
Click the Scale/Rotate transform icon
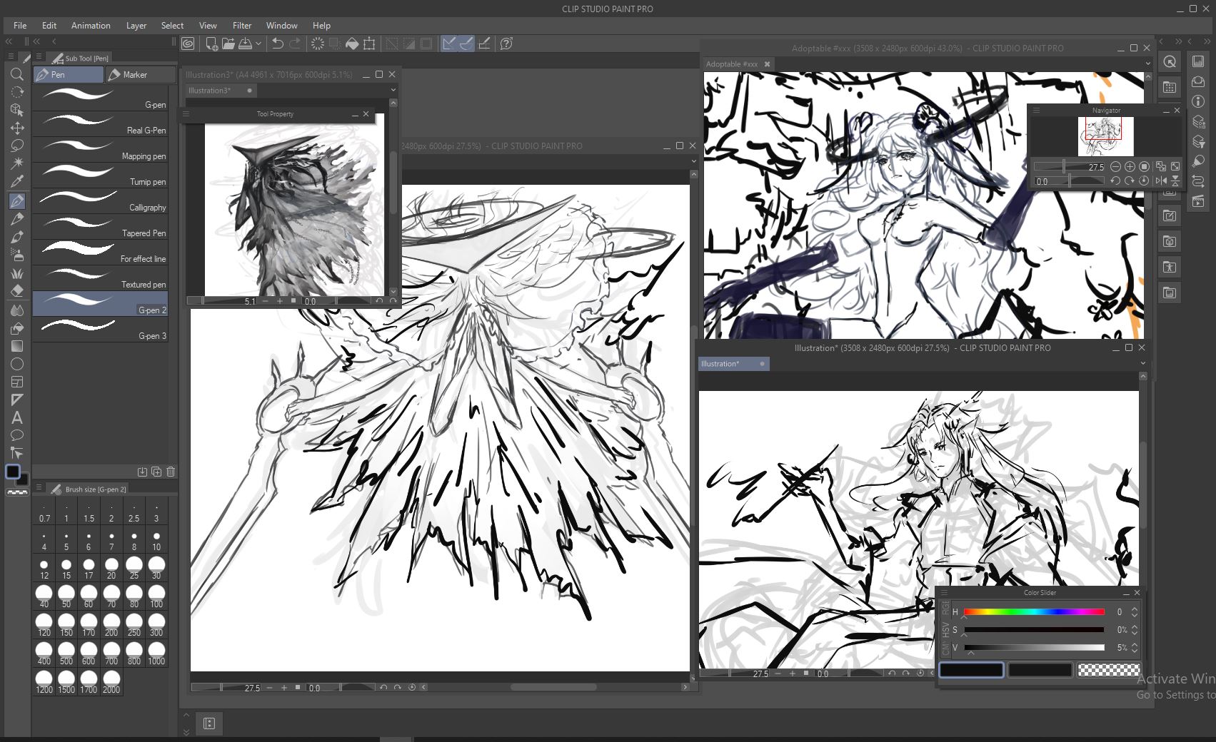click(369, 44)
